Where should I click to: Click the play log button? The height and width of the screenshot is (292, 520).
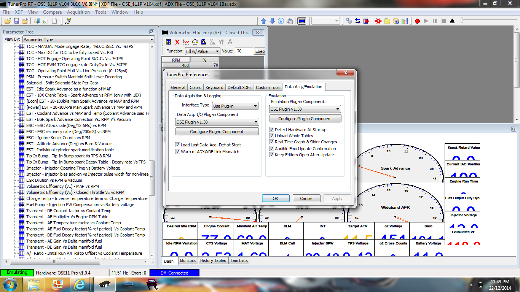(426, 21)
